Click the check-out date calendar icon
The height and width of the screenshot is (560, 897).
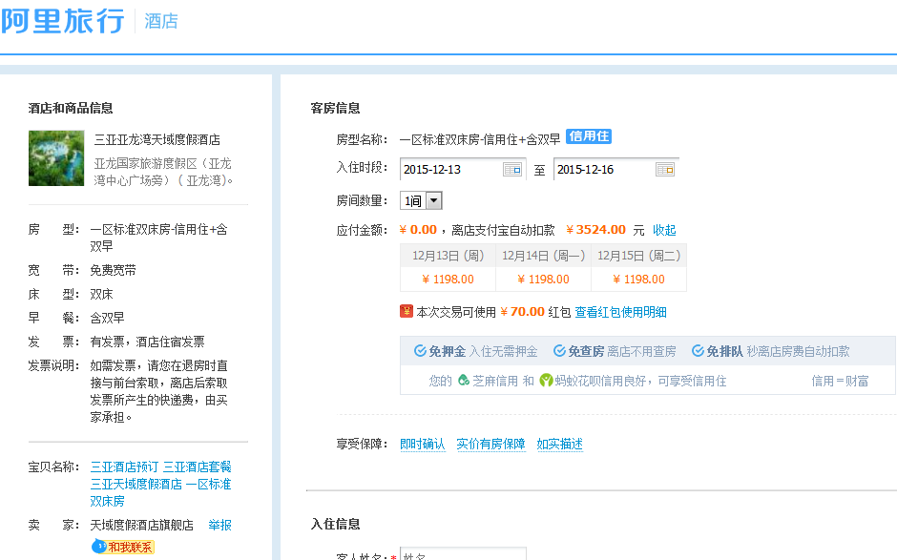point(665,170)
